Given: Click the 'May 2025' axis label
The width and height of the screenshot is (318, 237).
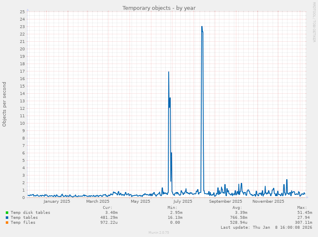Looking at the screenshot, I should click(140, 201).
